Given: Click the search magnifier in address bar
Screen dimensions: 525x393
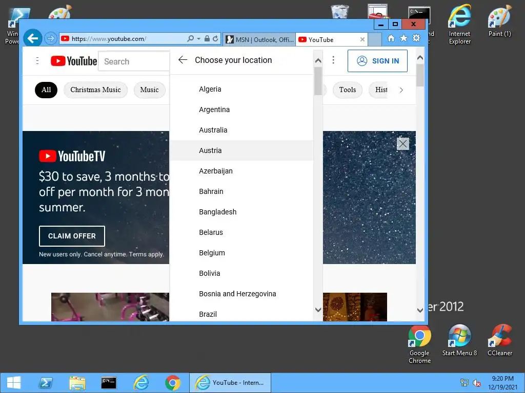Looking at the screenshot, I should tap(190, 39).
